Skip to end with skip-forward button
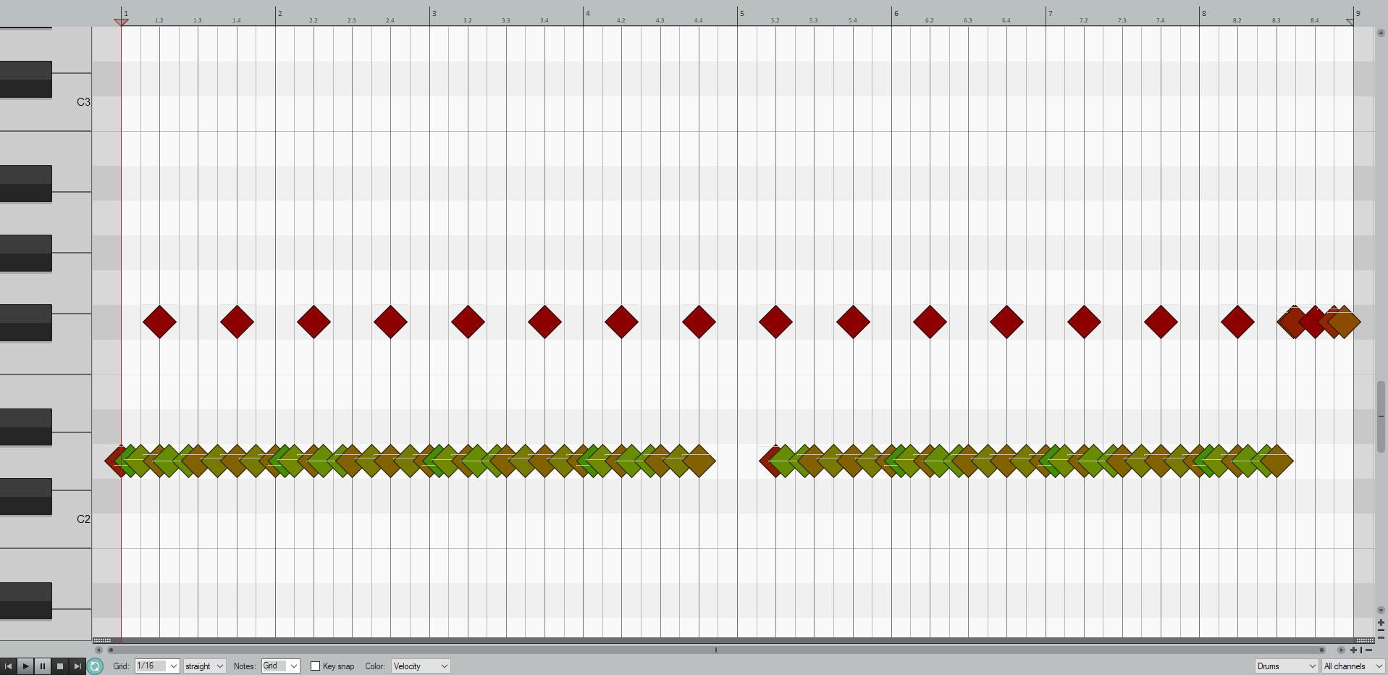Viewport: 1388px width, 675px height. [77, 666]
